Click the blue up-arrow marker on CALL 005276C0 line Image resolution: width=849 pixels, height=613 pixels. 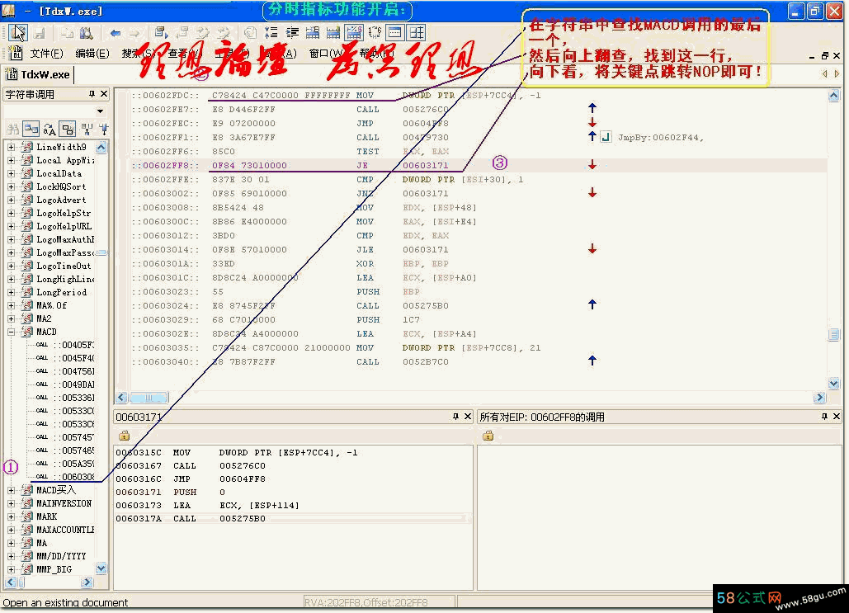[x=592, y=108]
